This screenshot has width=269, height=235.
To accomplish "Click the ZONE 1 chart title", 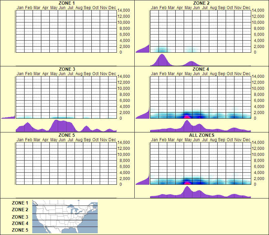I will pyautogui.click(x=67, y=3).
